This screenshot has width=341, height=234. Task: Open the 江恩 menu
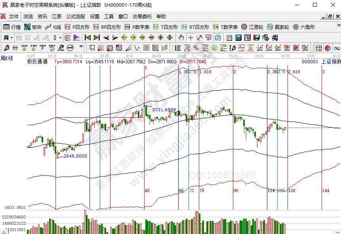point(56,17)
